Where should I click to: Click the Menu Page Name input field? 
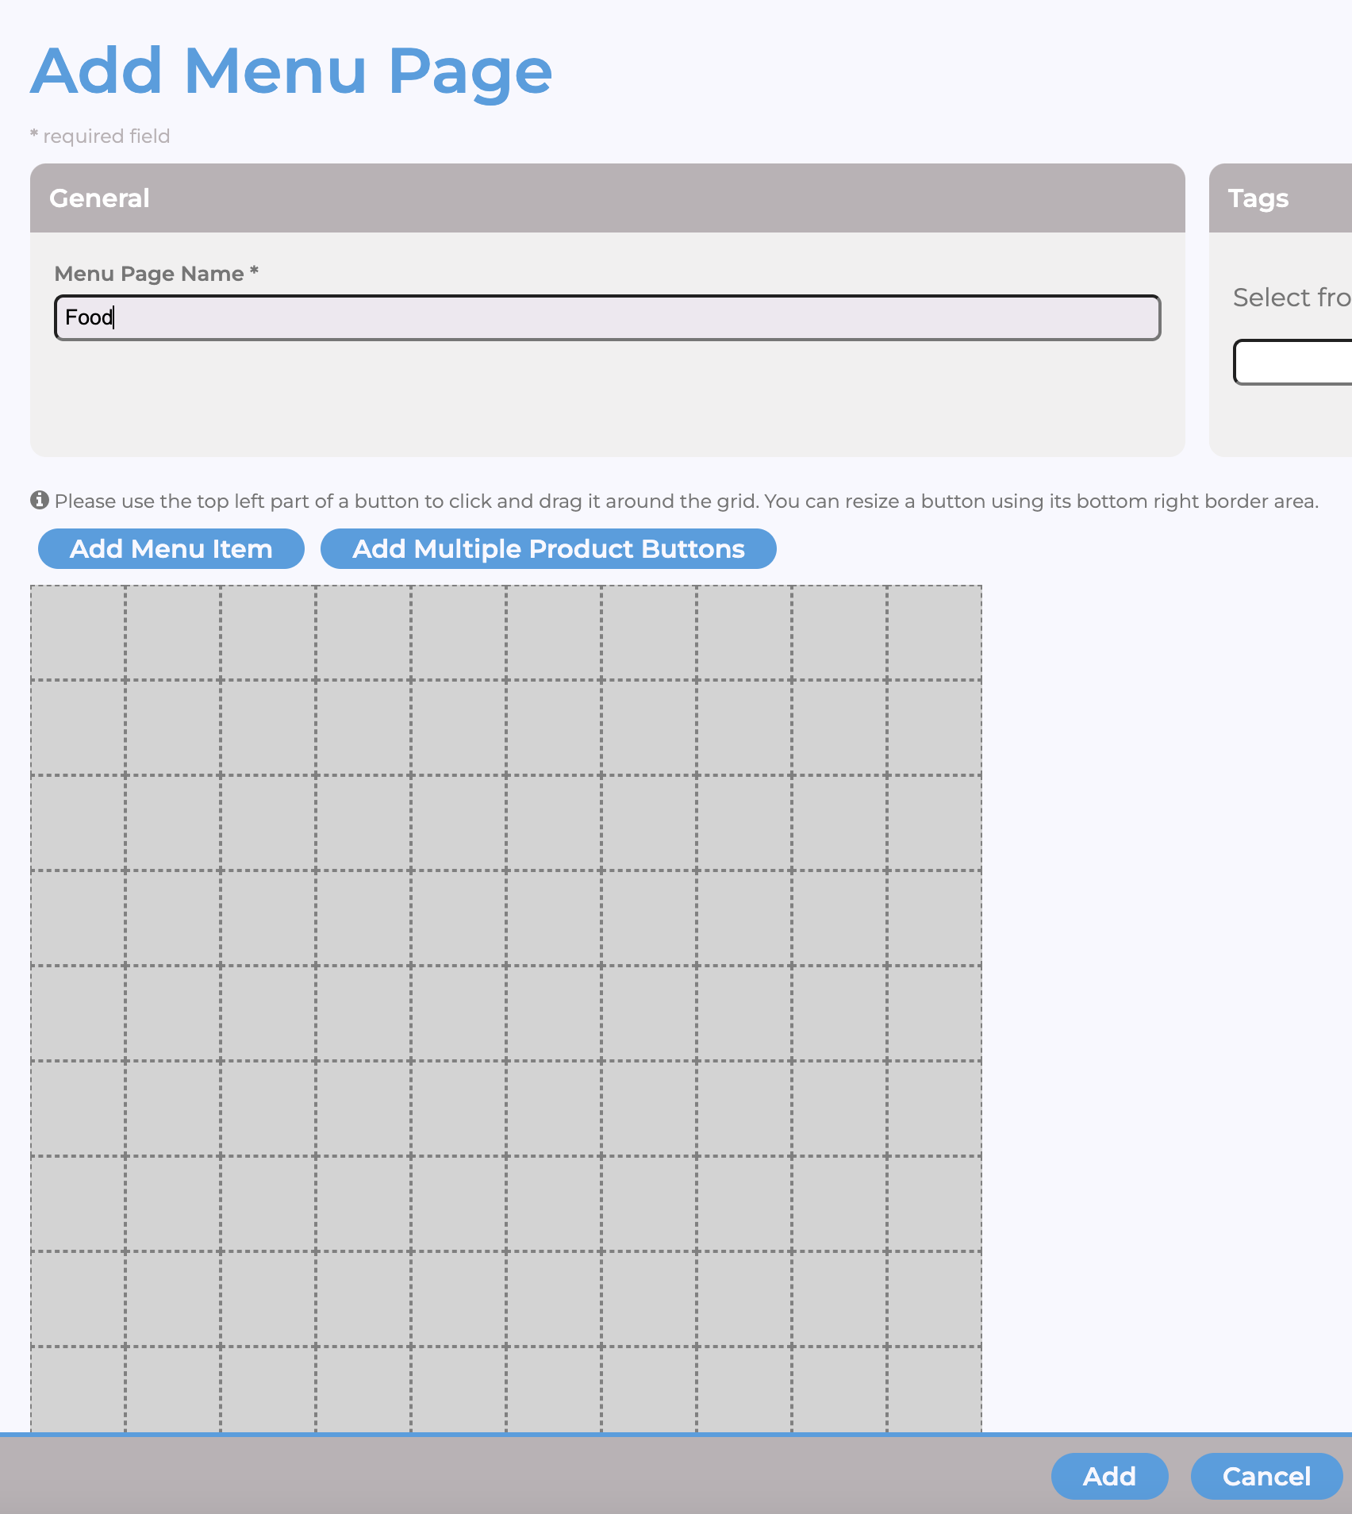pos(607,317)
